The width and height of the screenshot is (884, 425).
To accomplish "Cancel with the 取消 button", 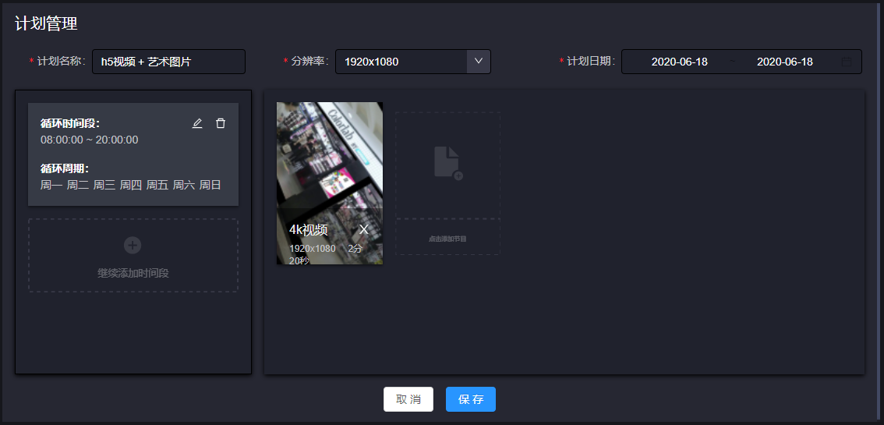I will 408,399.
